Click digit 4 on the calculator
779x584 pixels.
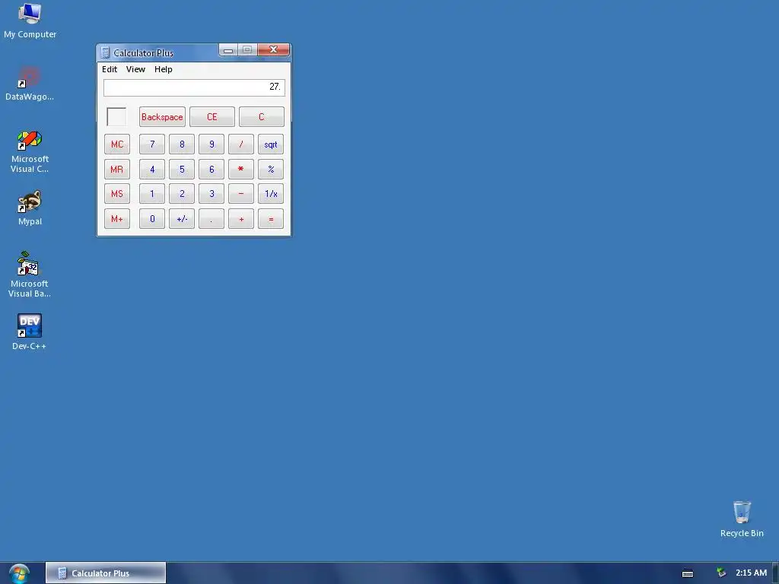[152, 170]
